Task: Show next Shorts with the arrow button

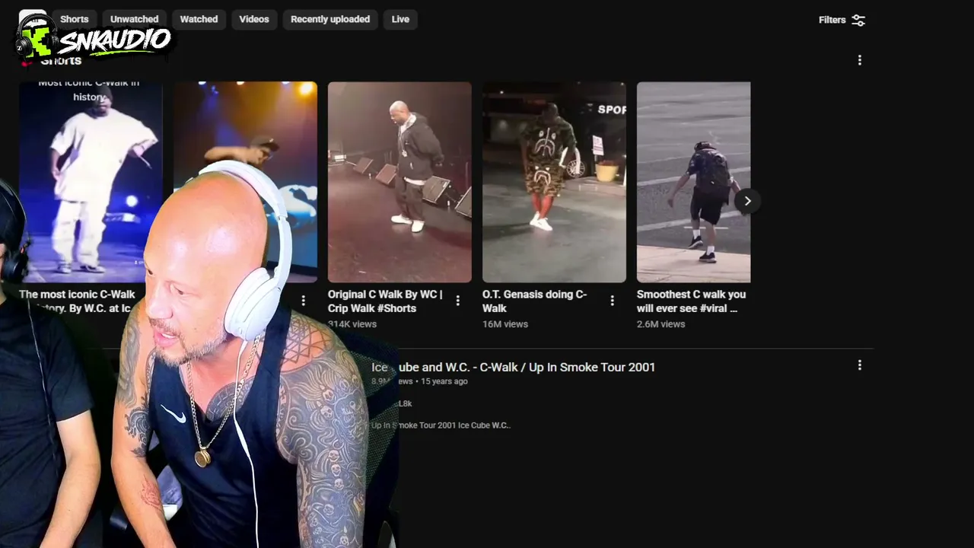Action: (x=747, y=201)
